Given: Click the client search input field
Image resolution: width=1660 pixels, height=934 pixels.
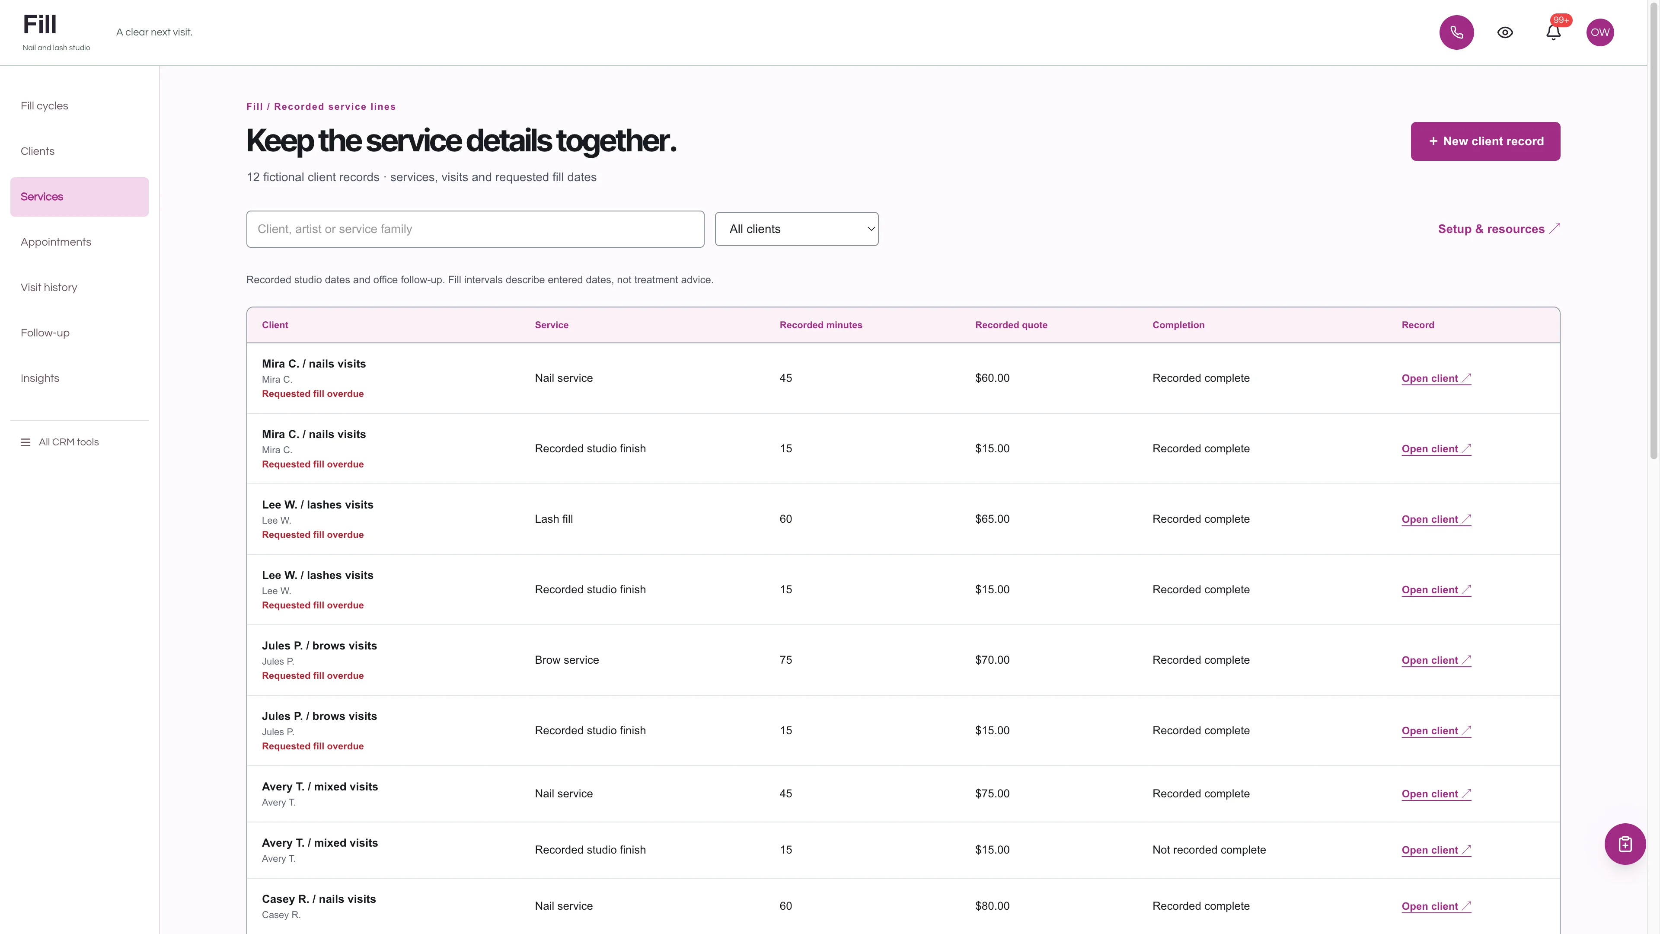Looking at the screenshot, I should (x=475, y=229).
